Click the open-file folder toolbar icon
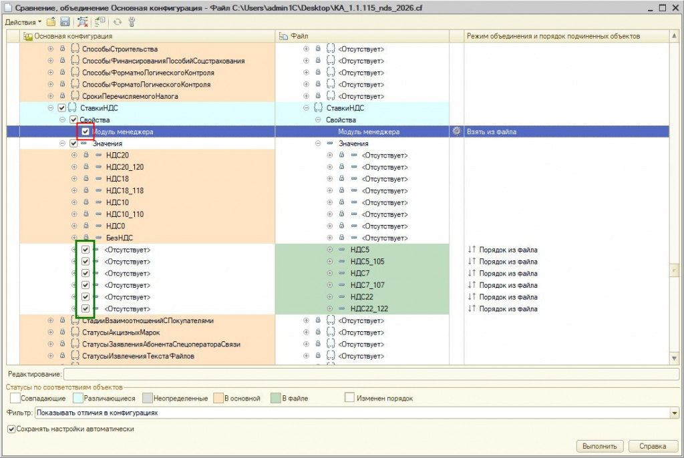The image size is (684, 458). click(x=51, y=22)
